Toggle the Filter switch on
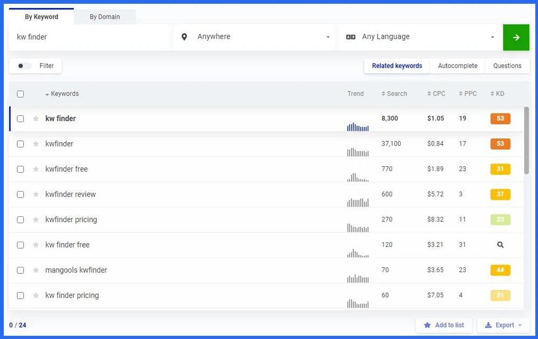538x339 pixels. pyautogui.click(x=24, y=66)
